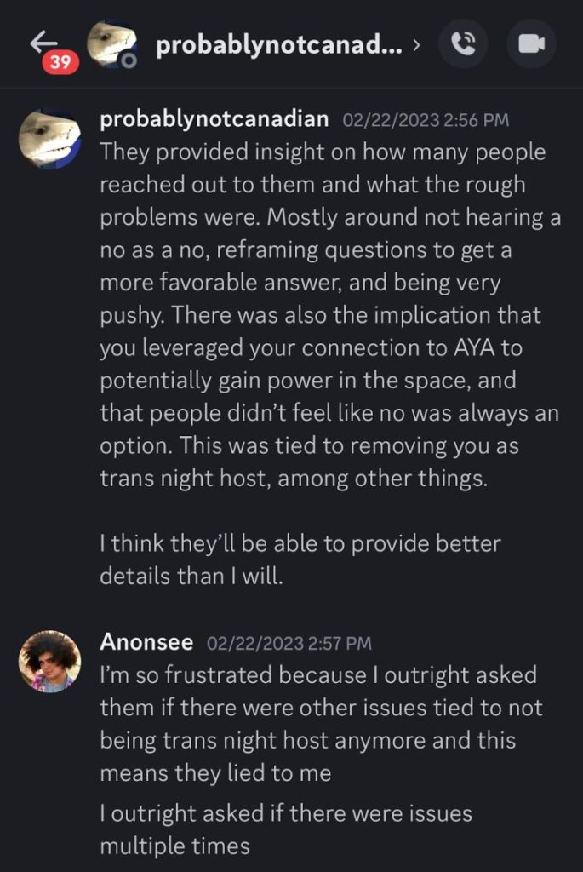583x872 pixels.
Task: Tap the Anonsee username label
Action: point(146,641)
